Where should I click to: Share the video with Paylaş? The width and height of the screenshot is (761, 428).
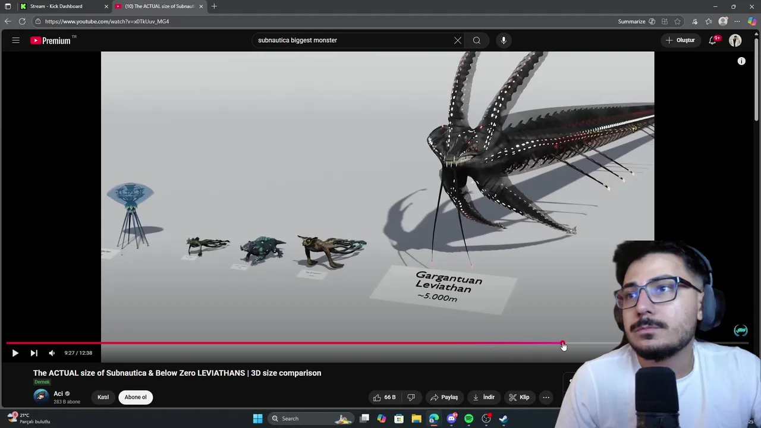(444, 397)
